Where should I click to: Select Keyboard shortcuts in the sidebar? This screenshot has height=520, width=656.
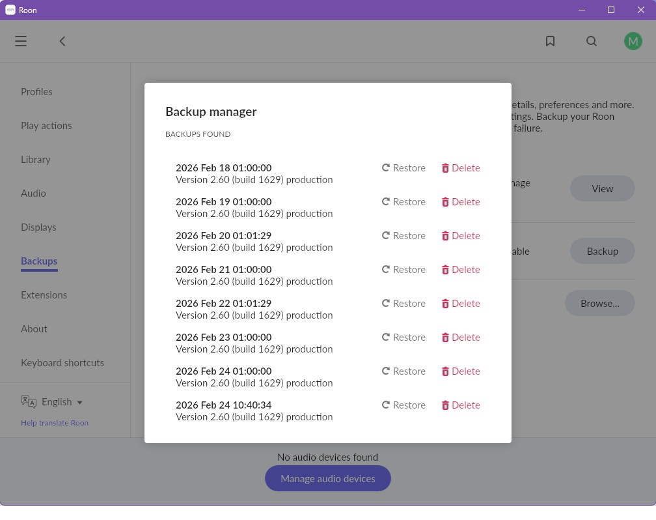[62, 363]
